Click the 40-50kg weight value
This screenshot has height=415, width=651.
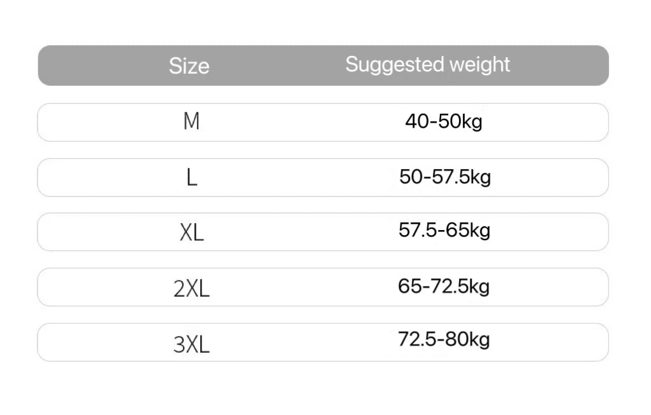click(x=444, y=121)
